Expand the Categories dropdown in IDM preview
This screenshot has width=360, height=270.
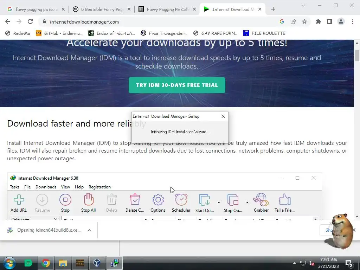point(56,219)
